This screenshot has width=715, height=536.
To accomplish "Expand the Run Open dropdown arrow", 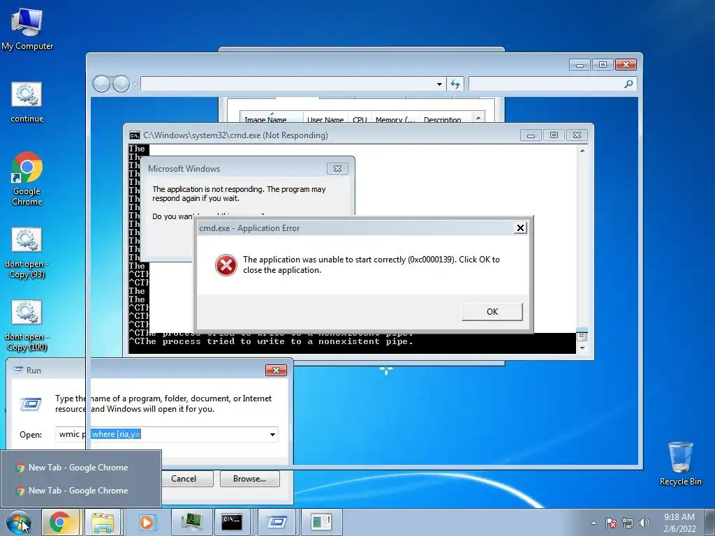I will [x=273, y=434].
